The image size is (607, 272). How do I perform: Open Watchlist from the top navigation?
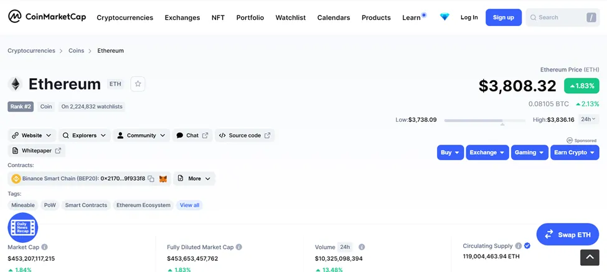291,18
